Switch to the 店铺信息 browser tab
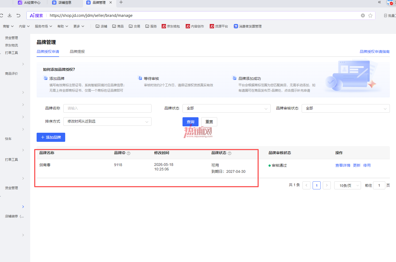The width and height of the screenshot is (396, 262). tap(62, 3)
